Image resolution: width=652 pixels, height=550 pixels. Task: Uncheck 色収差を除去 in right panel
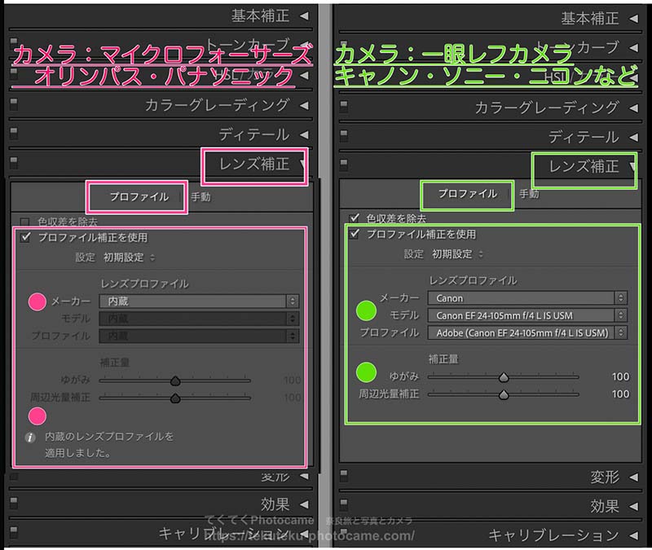tap(355, 218)
